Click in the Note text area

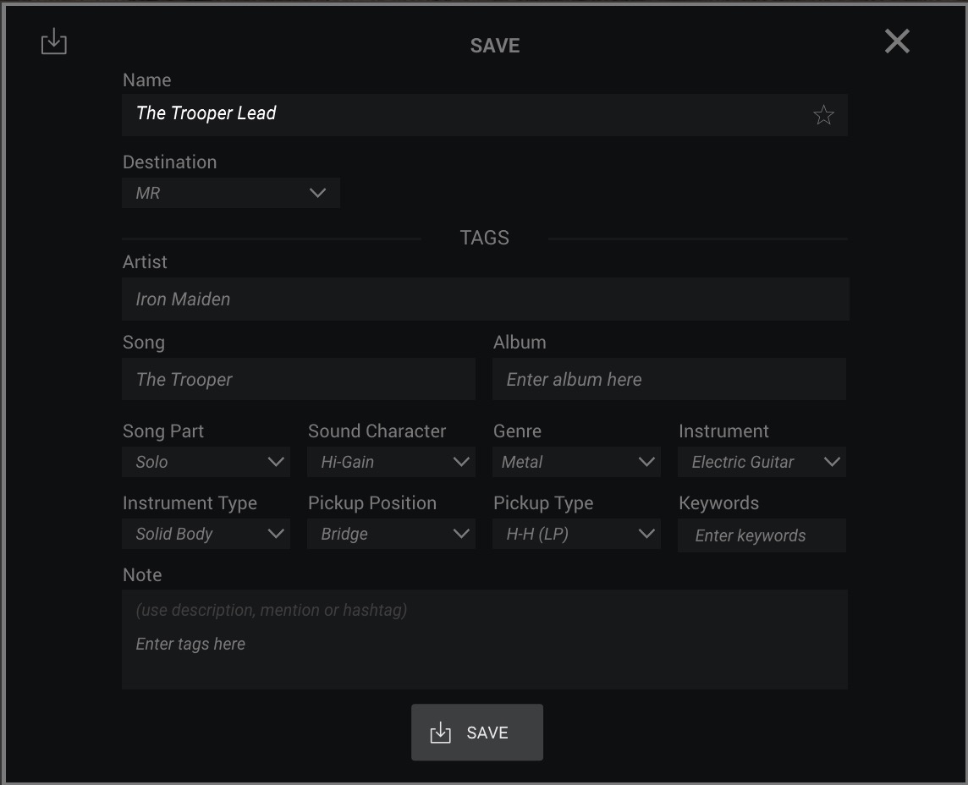pyautogui.click(x=485, y=640)
